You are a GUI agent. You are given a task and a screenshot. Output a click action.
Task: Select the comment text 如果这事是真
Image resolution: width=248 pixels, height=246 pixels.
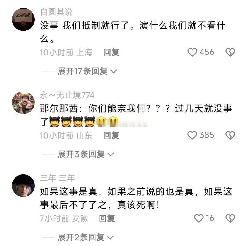69,191
